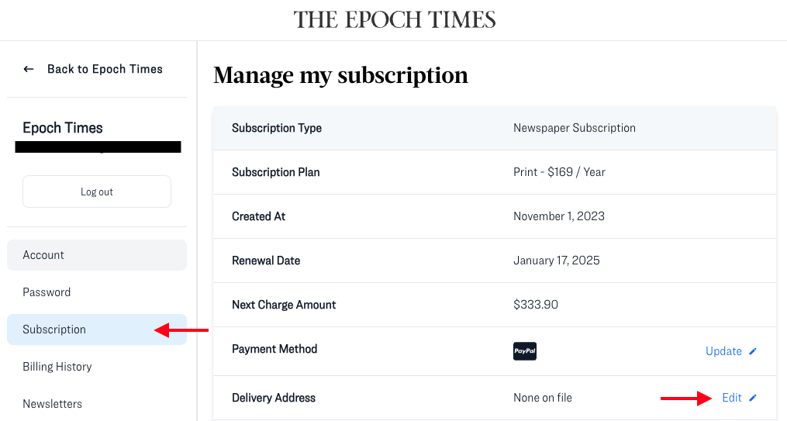The width and height of the screenshot is (787, 421).
Task: Click Update link for Payment Method
Action: coord(723,351)
